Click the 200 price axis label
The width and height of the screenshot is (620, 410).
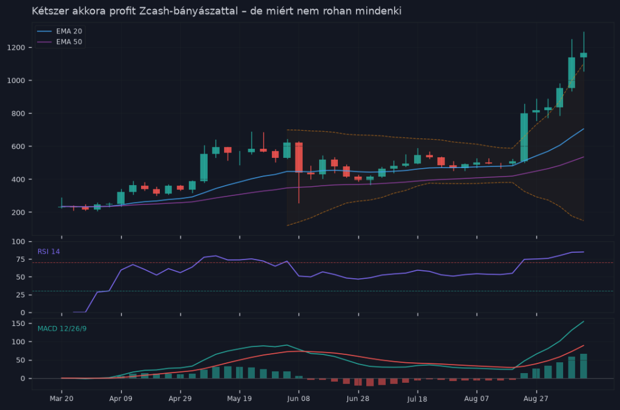(x=18, y=212)
